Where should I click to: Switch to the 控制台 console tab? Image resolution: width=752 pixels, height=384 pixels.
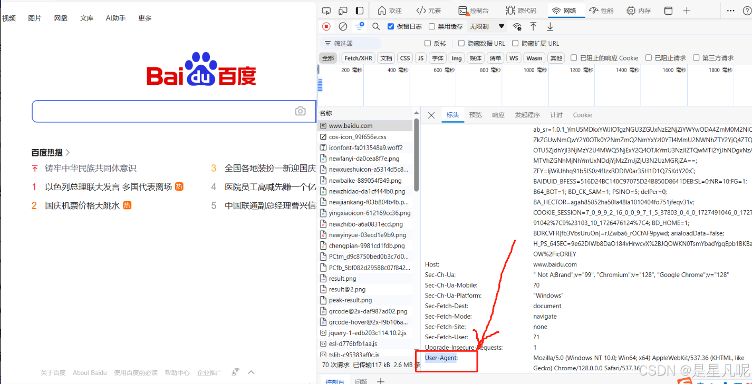point(474,11)
